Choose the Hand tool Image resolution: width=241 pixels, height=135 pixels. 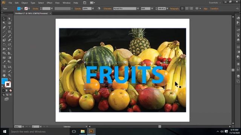pos(4,75)
